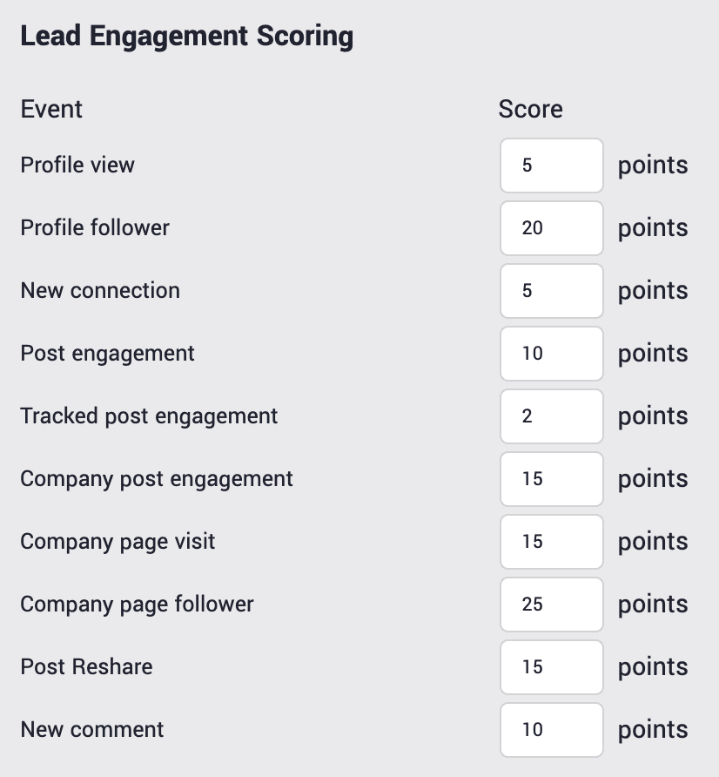Edit the Tracked post engagement score field
Image resolution: width=719 pixels, height=777 pixels.
[x=551, y=416]
